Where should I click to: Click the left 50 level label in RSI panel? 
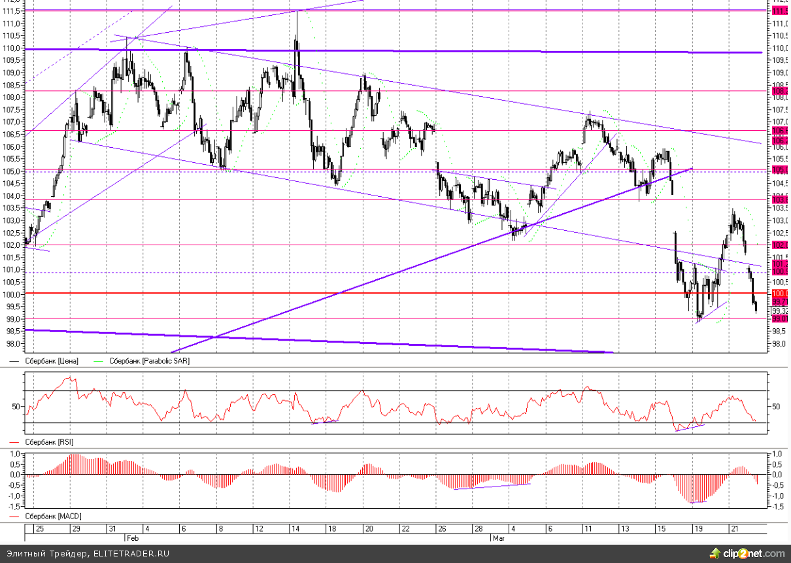pos(16,407)
